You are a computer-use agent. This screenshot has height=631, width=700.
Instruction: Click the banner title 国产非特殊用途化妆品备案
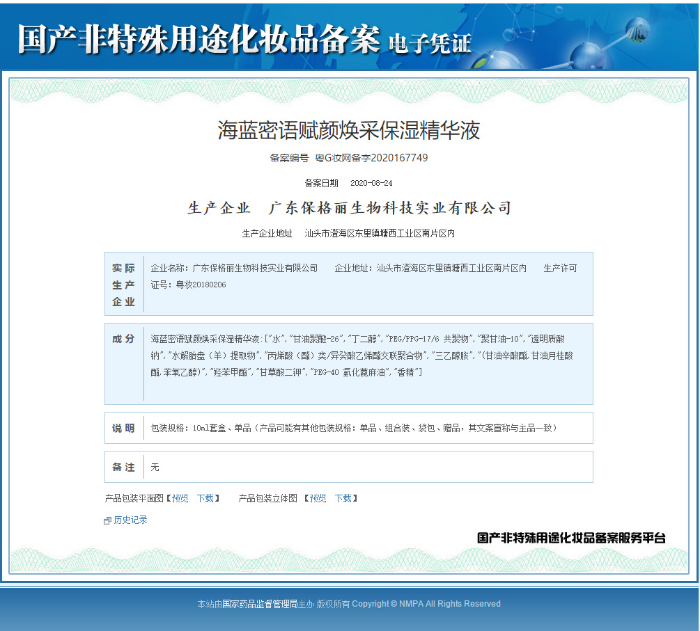[x=199, y=39]
